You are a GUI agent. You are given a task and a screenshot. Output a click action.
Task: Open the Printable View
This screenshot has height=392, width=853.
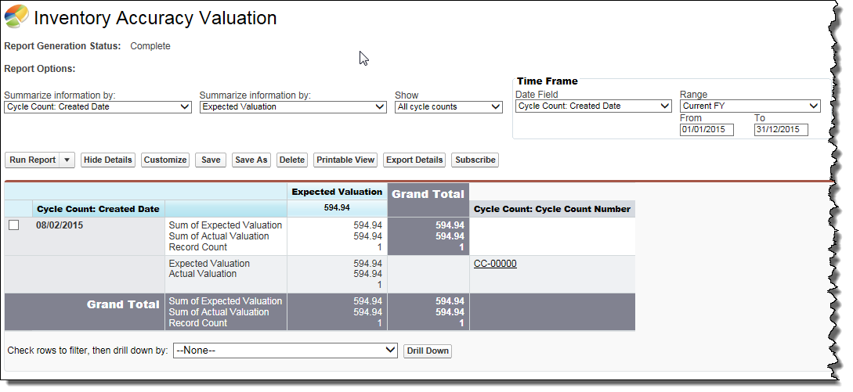[x=345, y=160]
